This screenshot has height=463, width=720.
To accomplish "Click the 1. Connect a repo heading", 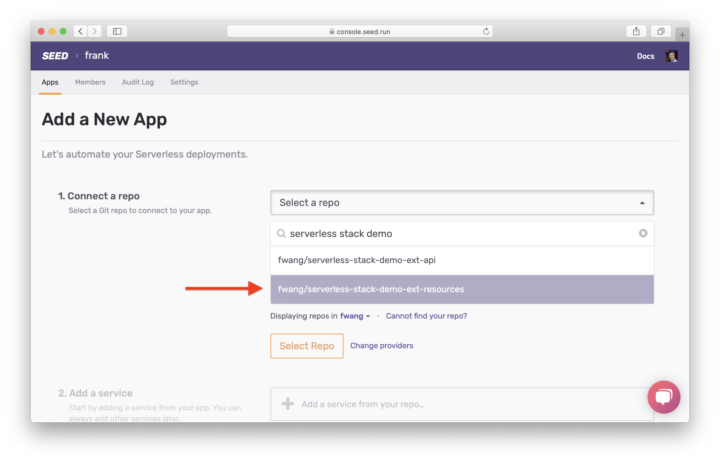I will point(99,196).
